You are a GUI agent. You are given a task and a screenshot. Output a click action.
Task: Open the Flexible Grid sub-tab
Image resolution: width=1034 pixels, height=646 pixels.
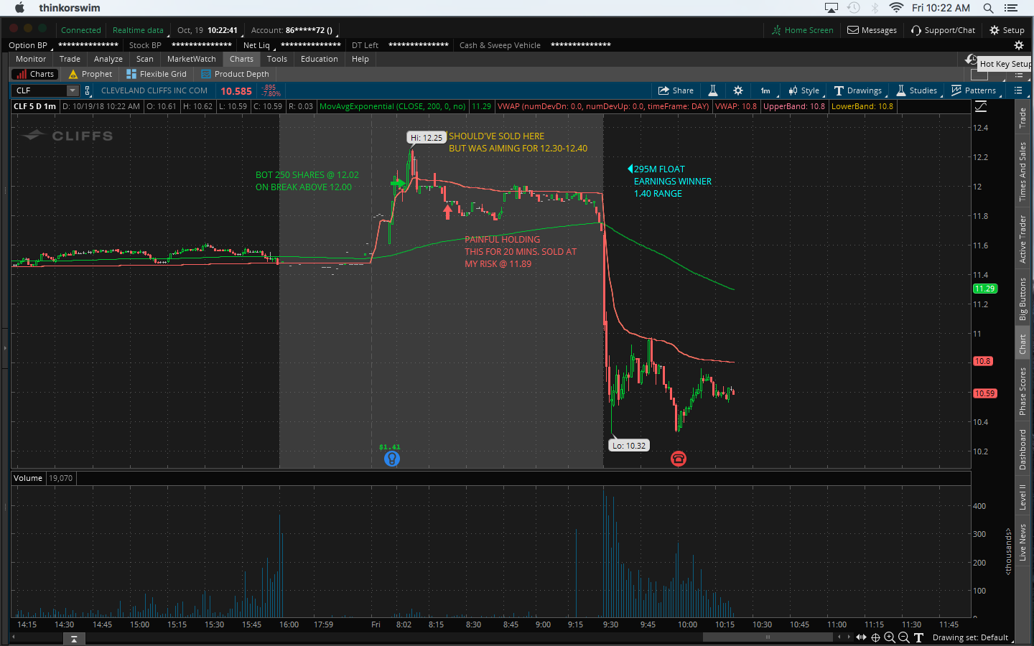(157, 74)
